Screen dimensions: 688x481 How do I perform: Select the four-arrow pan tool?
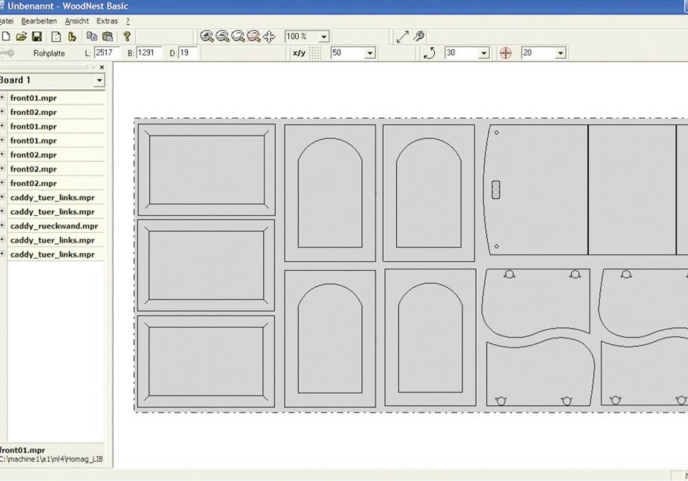(x=269, y=36)
